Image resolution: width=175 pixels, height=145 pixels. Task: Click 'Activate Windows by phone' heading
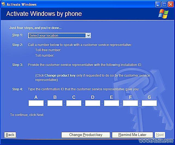44,14
